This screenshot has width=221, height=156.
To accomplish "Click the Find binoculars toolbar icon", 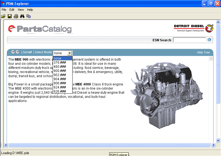I will click(x=22, y=16).
